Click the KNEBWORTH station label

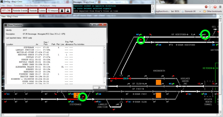tap(159, 71)
